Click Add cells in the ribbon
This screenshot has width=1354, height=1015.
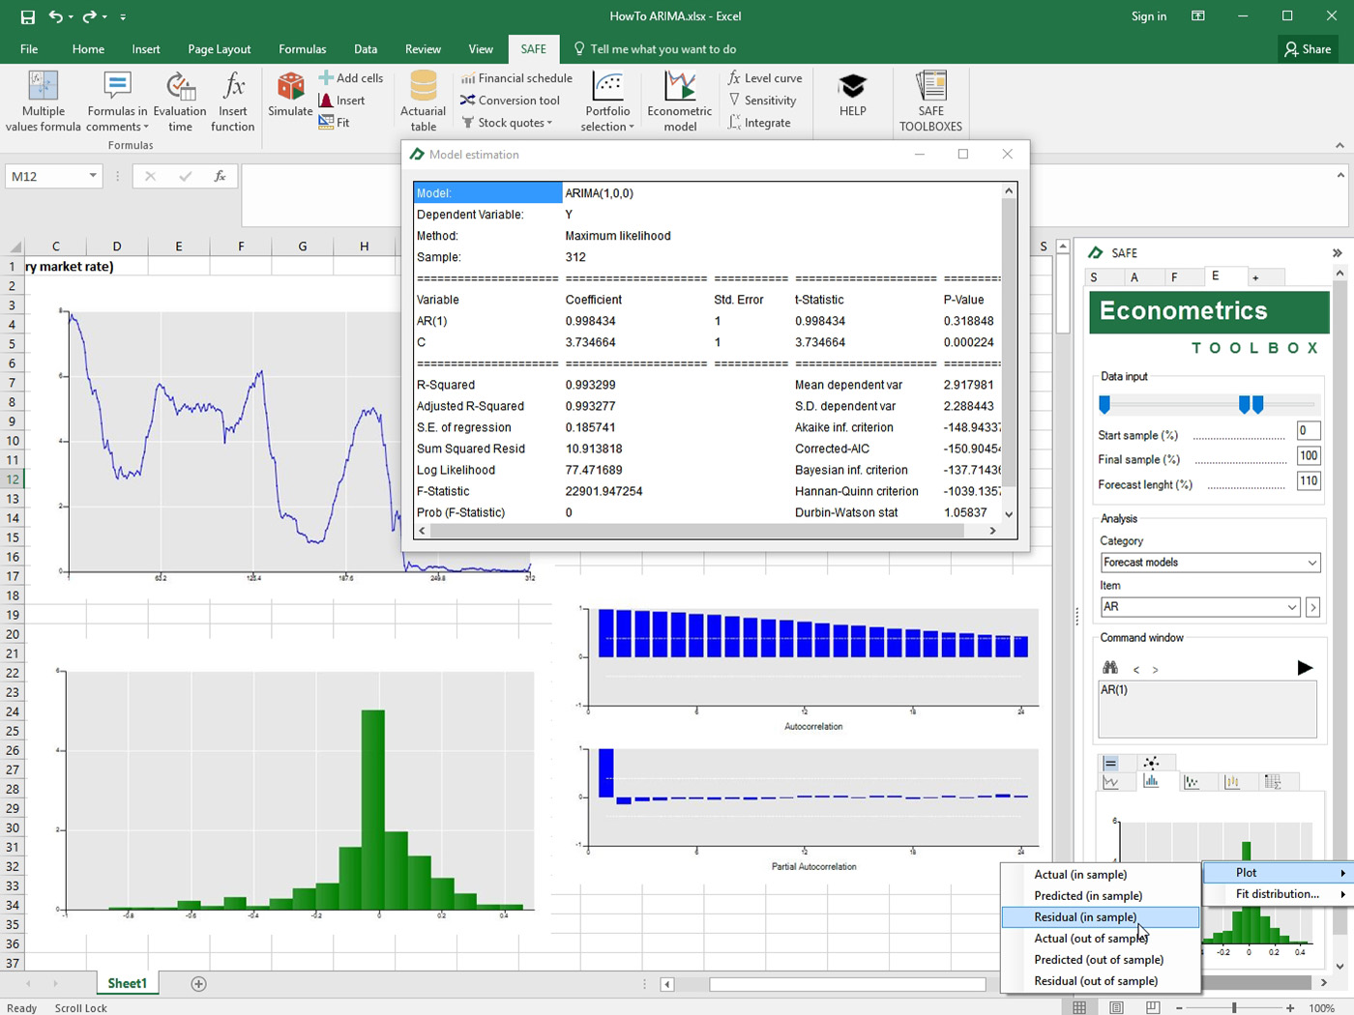[x=350, y=78]
